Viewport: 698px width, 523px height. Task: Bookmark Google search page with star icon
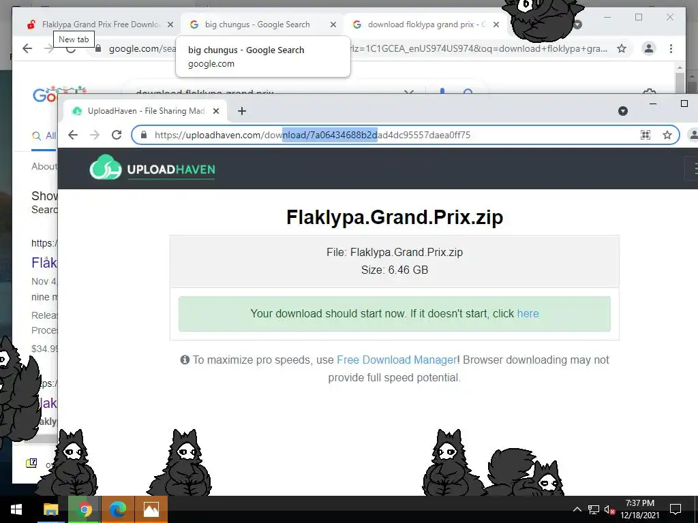pos(622,48)
